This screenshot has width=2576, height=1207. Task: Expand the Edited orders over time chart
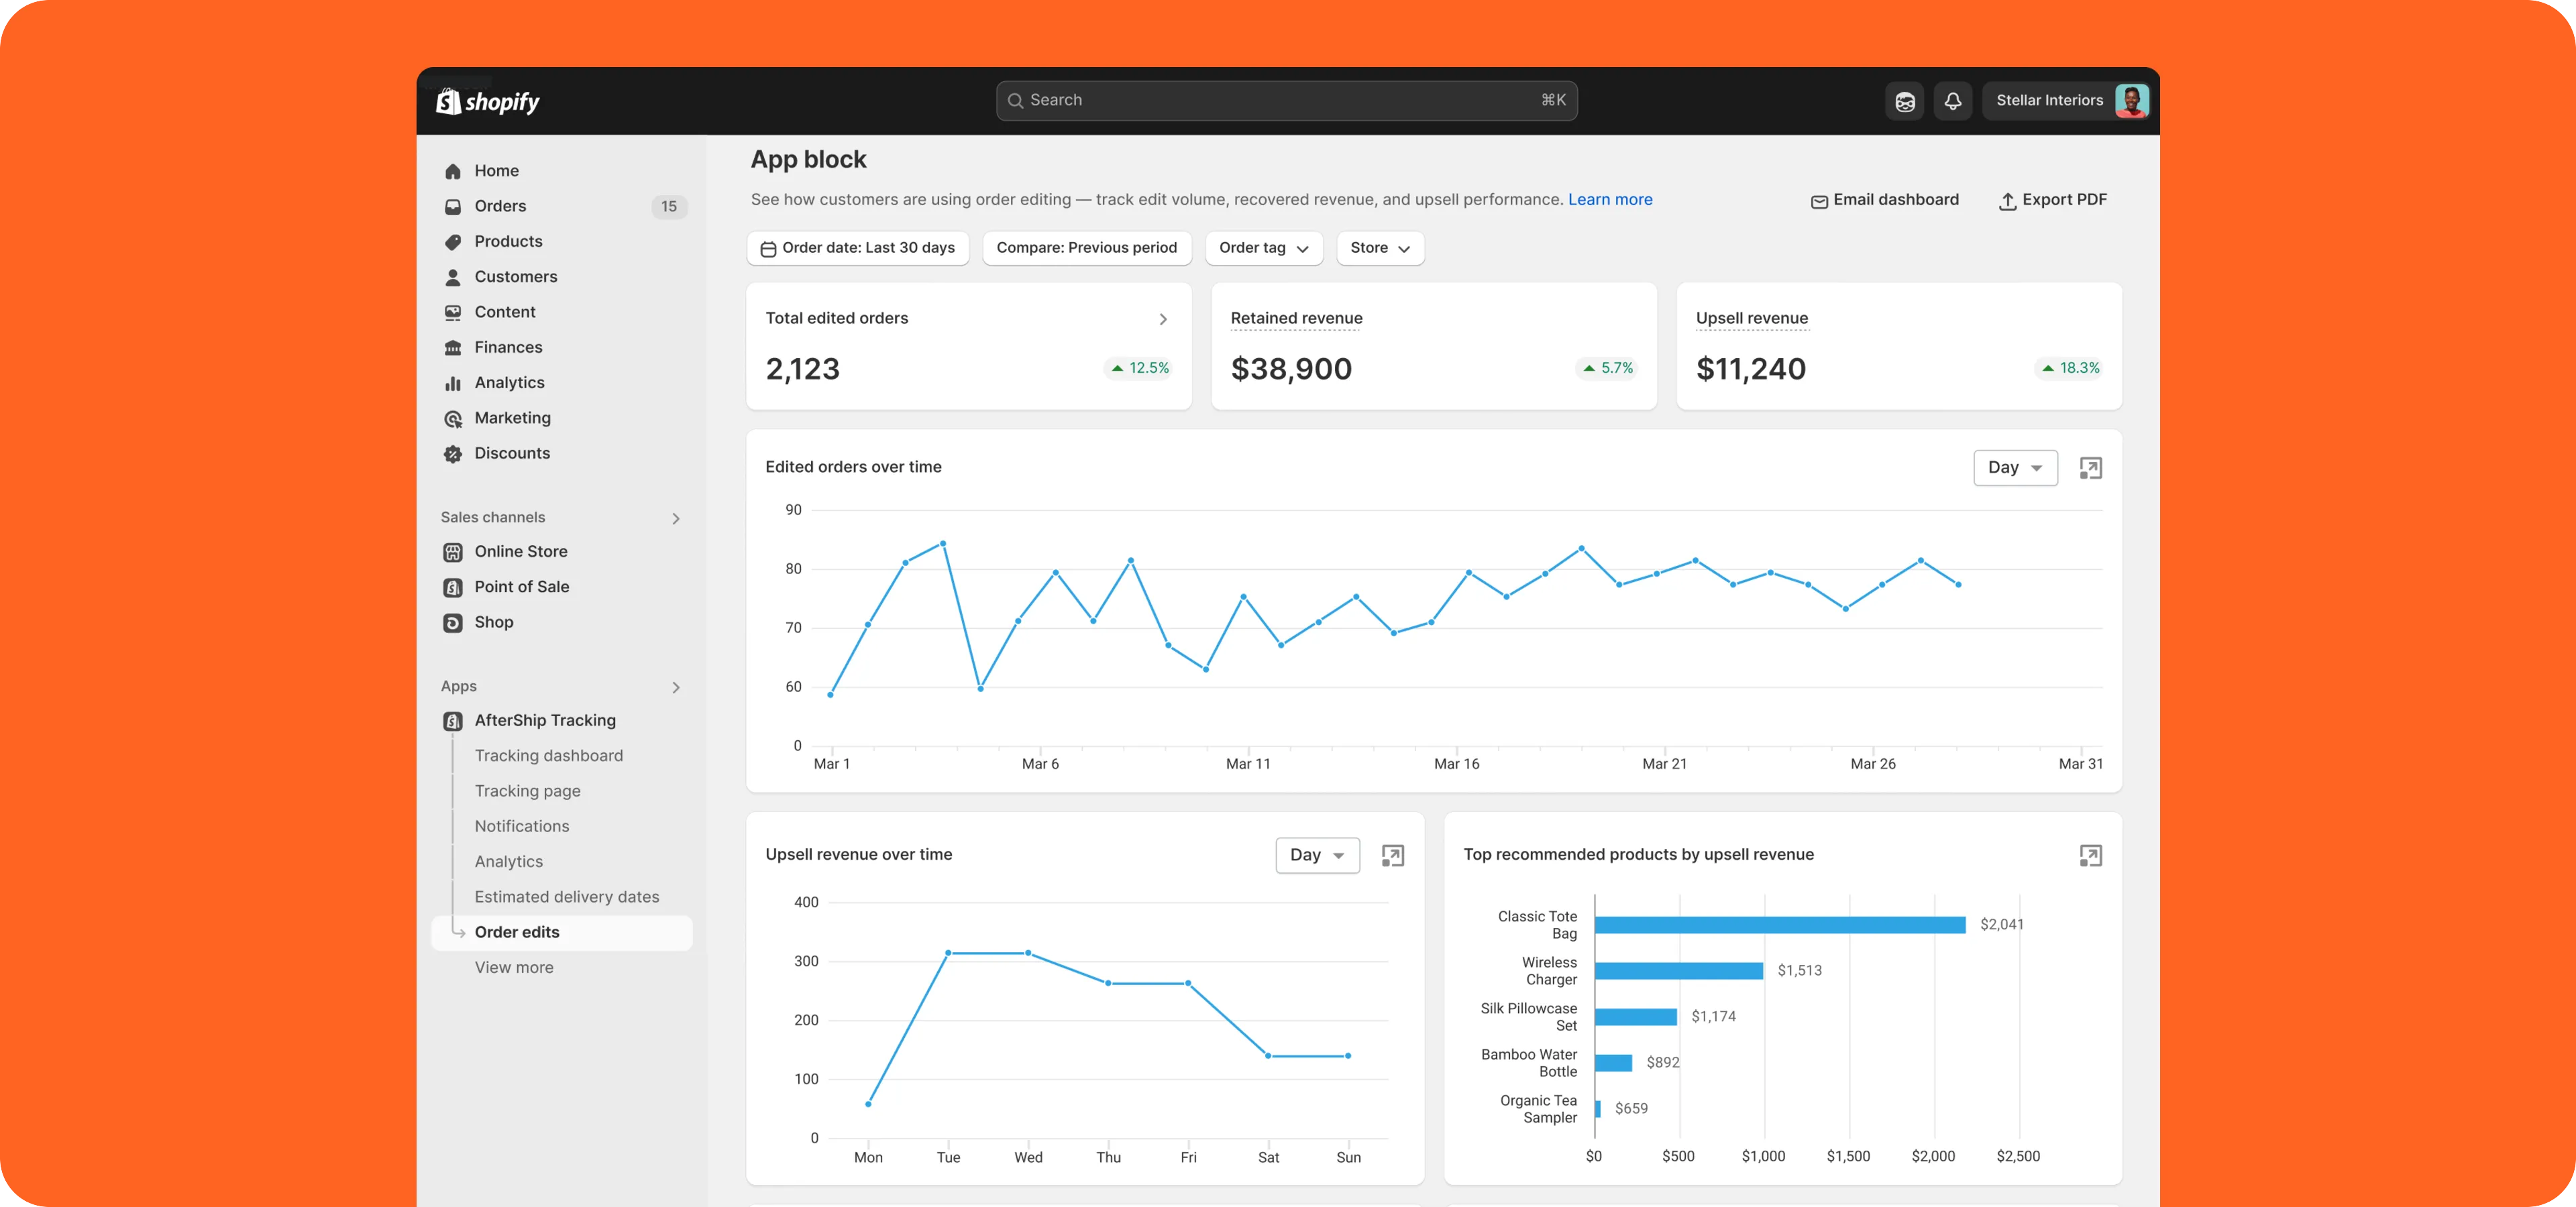pos(2090,467)
